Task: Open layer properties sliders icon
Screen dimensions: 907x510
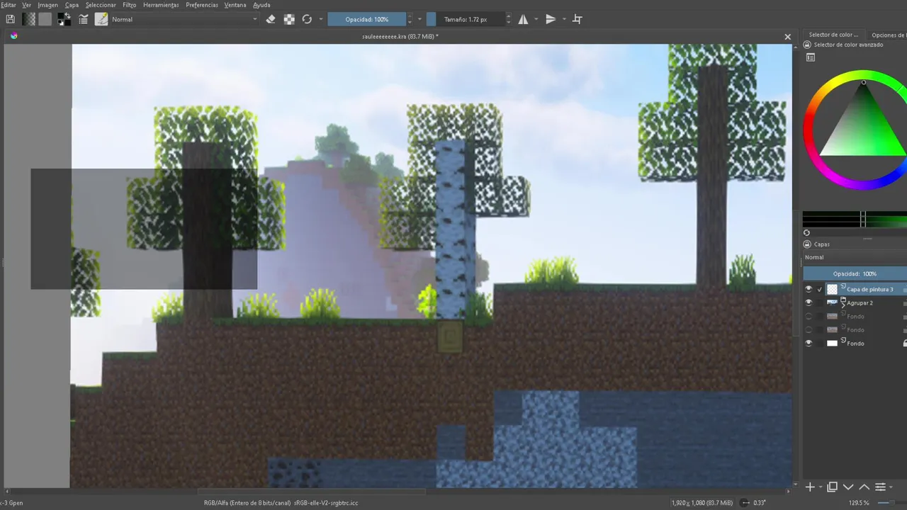Action: tap(880, 487)
